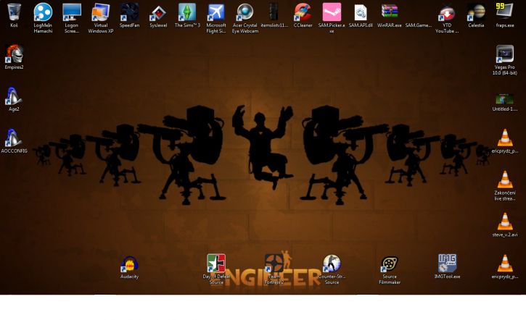This screenshot has height=320, width=526.
Task: Open the Day of Defeat Source shortcut
Action: click(216, 263)
